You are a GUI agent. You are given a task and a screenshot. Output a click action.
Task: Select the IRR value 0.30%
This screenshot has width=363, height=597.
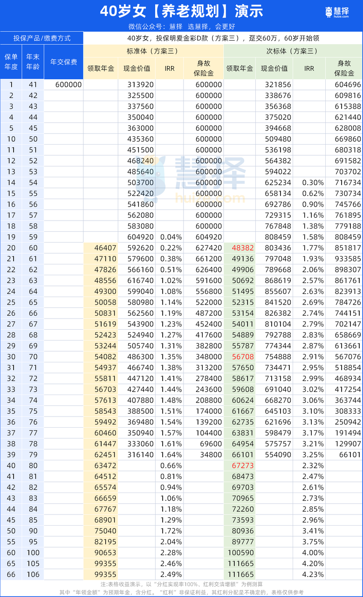click(x=313, y=182)
